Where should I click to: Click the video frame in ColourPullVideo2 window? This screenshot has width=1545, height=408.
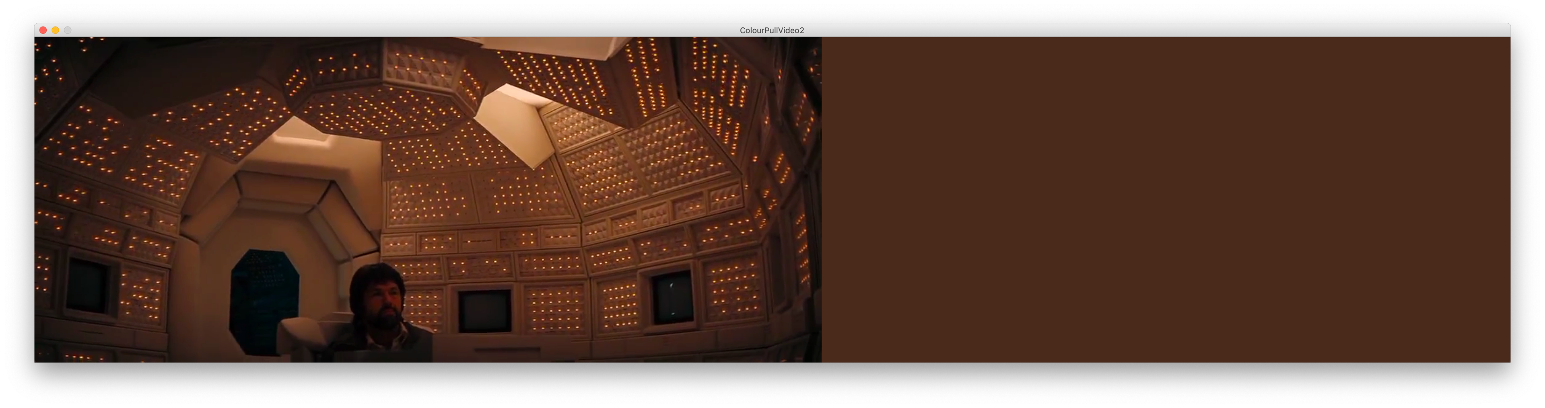tap(428, 199)
